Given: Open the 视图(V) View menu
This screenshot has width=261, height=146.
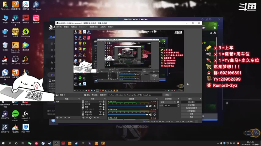Looking at the screenshot, I should (x=74, y=27).
